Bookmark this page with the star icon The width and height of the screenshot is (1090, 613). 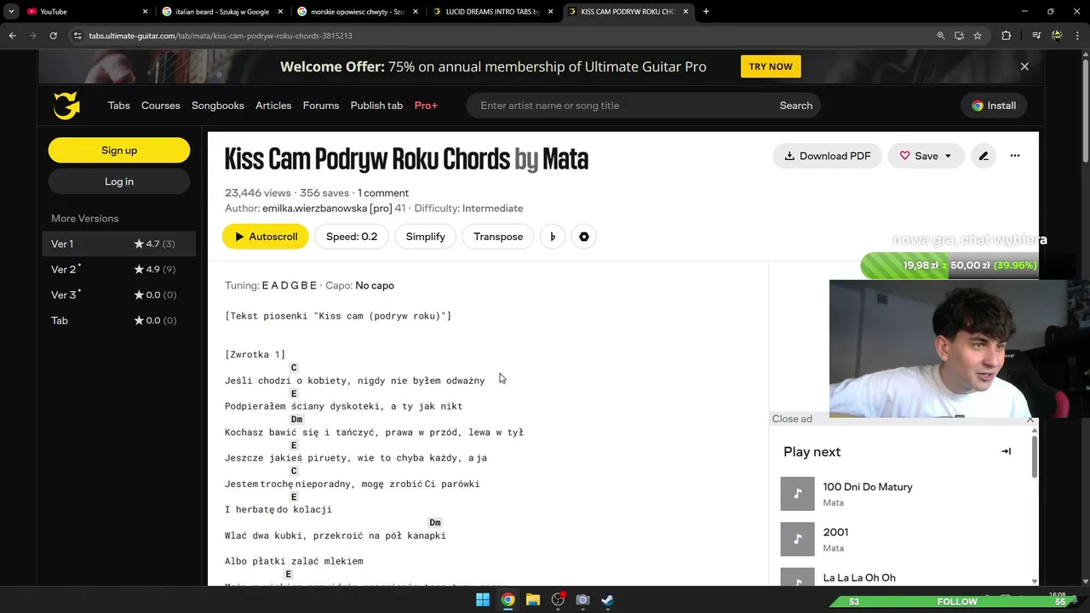point(978,36)
